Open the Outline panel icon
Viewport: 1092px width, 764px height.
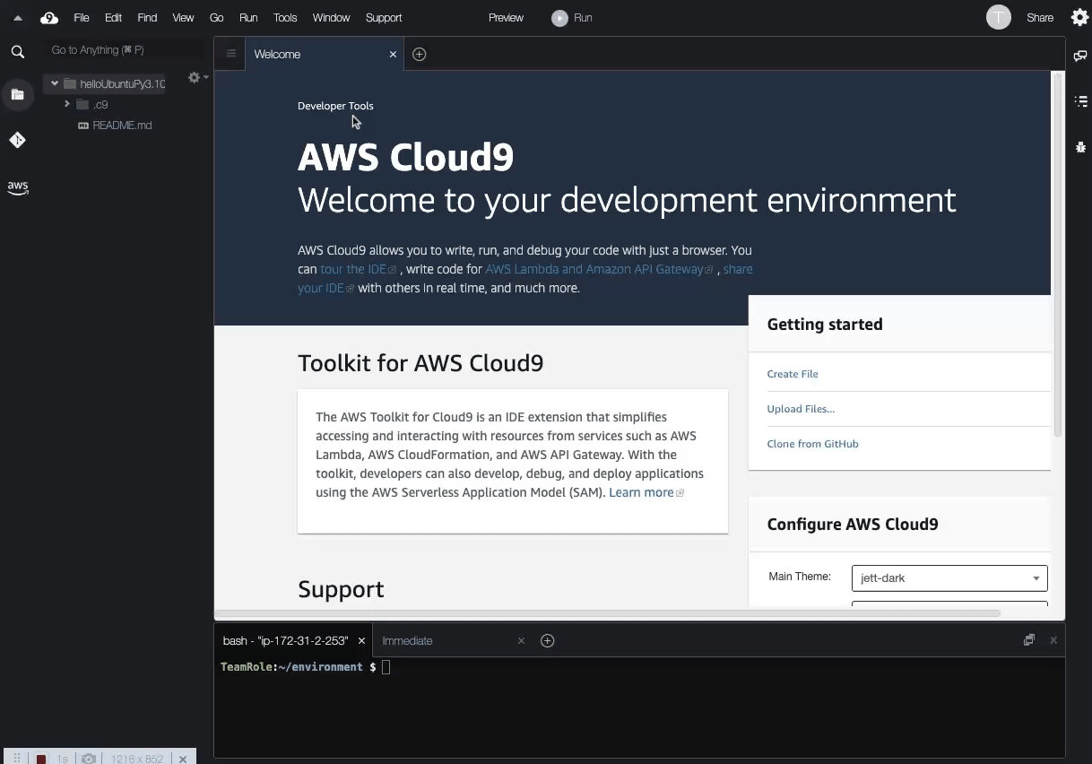click(1080, 101)
